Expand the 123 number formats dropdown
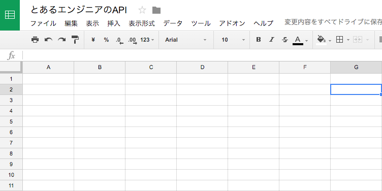Image resolution: width=382 pixels, height=191 pixels. (147, 40)
